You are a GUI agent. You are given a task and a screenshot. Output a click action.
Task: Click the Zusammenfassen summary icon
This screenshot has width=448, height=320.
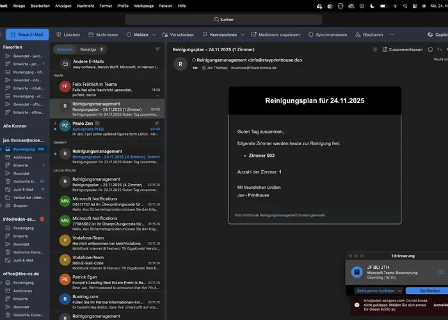click(384, 49)
